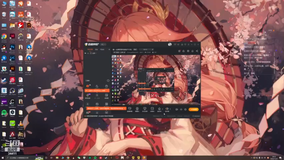Open Adobe Illustrator desktop shortcut next to SSTap

pos(12,70)
